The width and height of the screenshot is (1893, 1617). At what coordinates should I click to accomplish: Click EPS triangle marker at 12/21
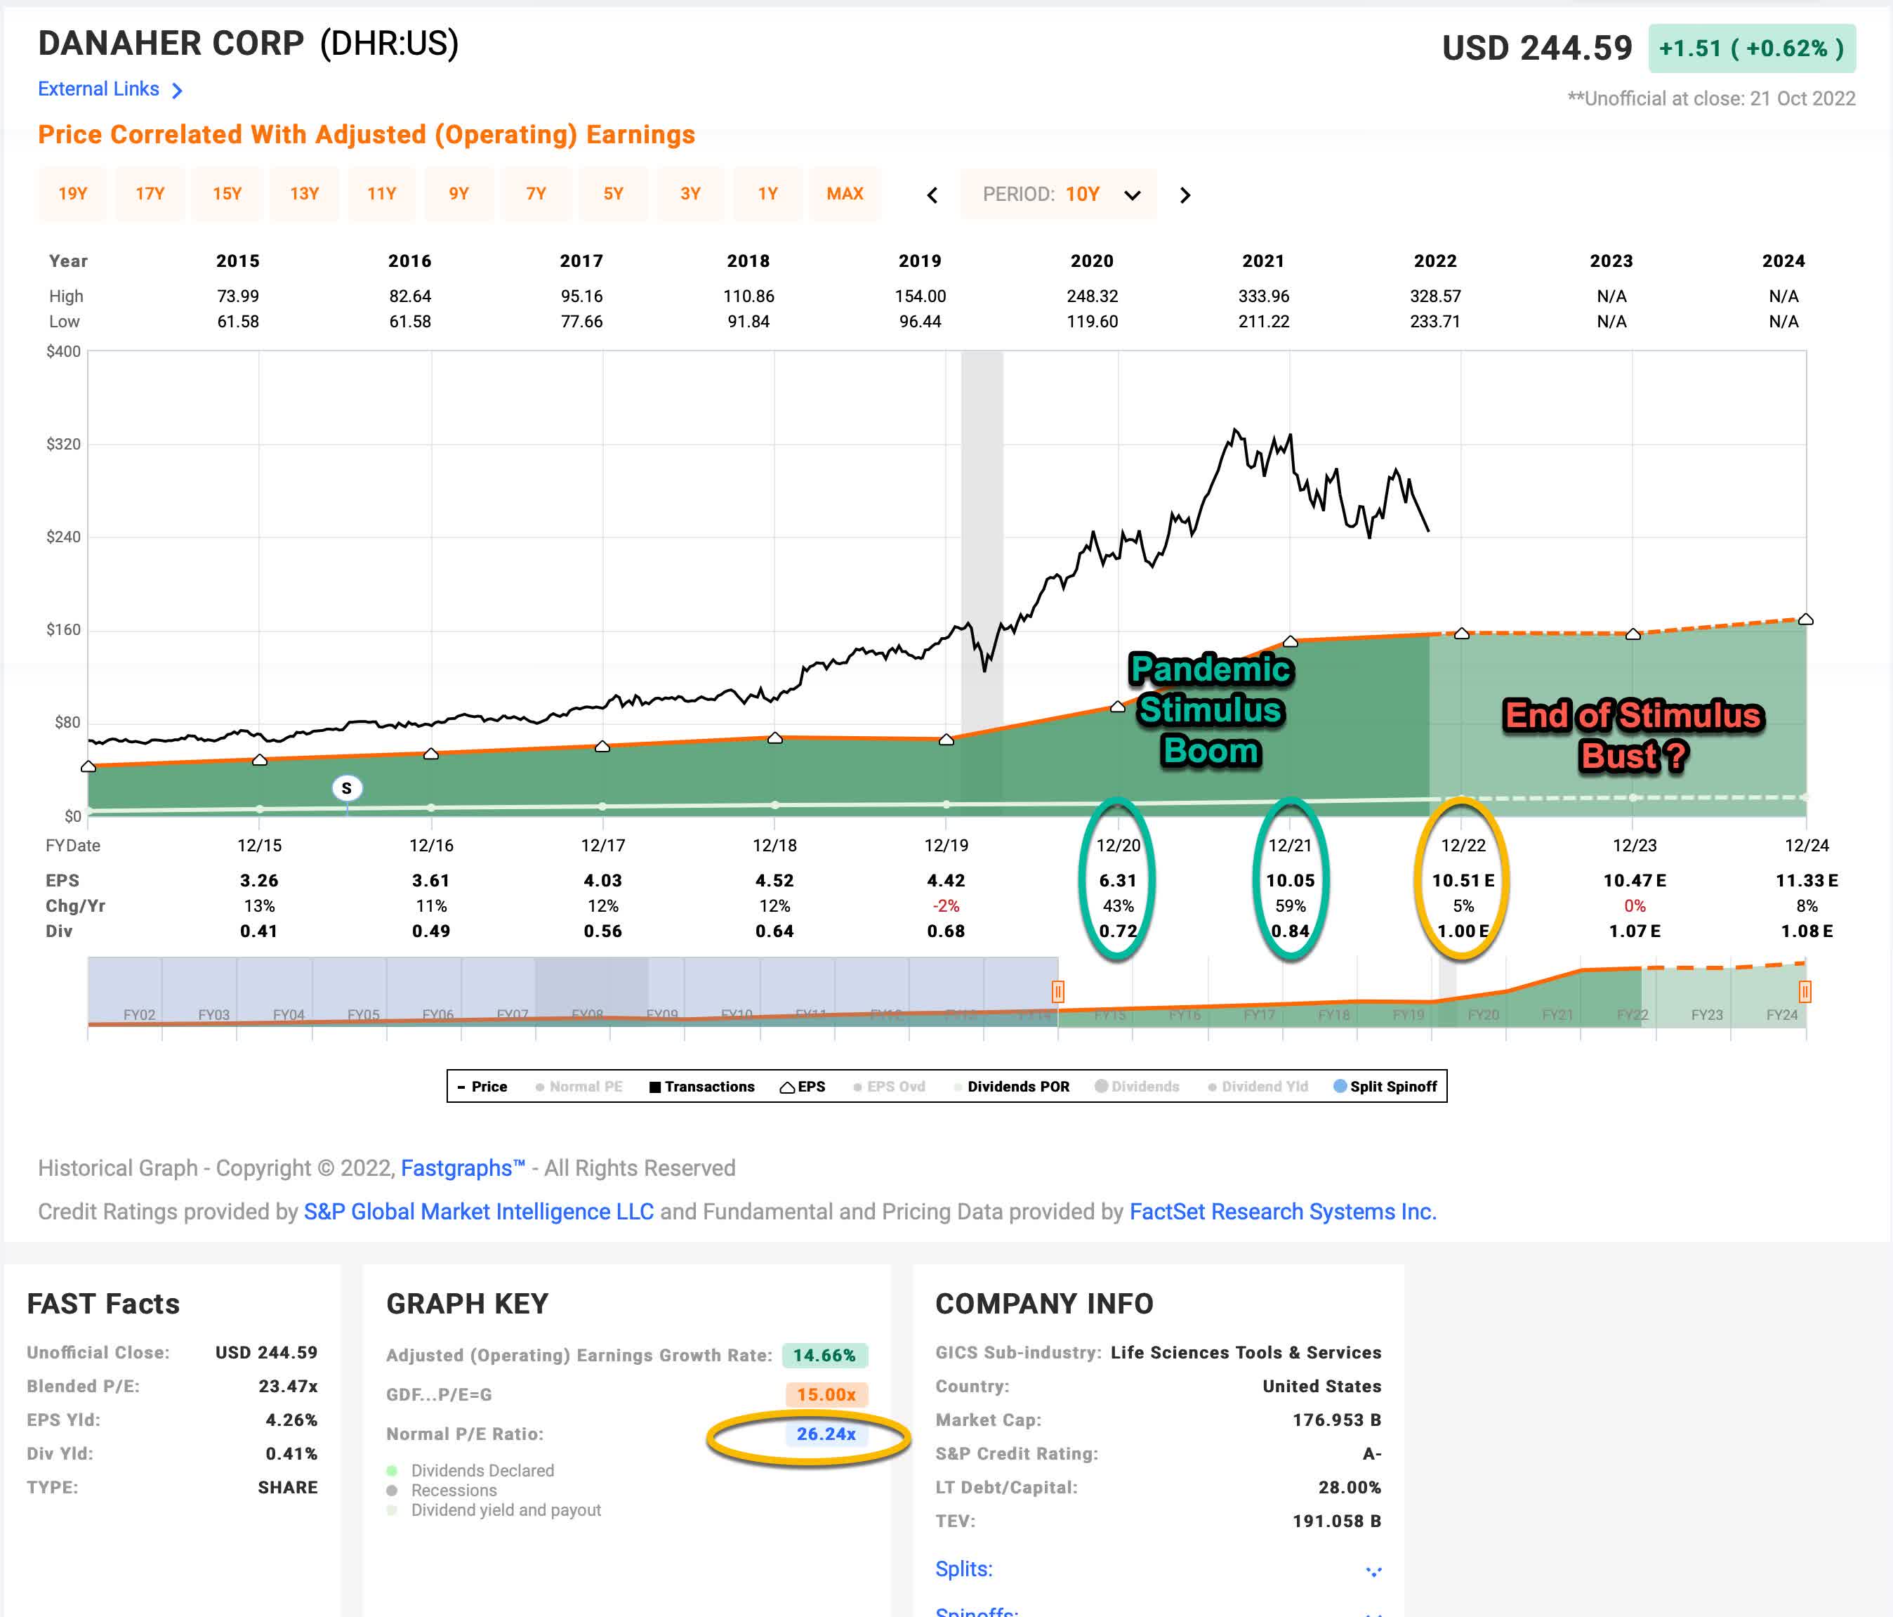click(x=1290, y=641)
